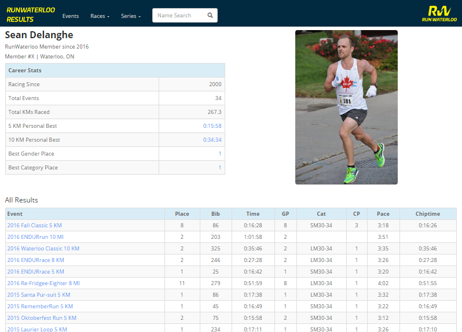Open 2016 Re-Fridgee-Eighter 8 MI
The width and height of the screenshot is (462, 332).
[x=43, y=283]
